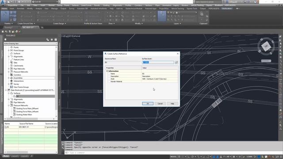
Task: Click the Source surface field showing EG
Action: coord(122,62)
